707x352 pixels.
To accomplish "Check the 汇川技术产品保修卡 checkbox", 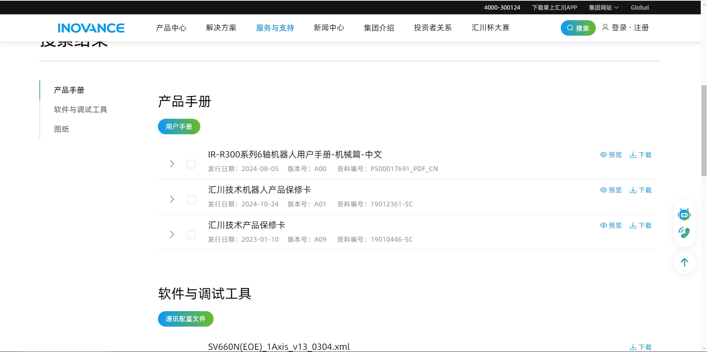I will click(191, 235).
